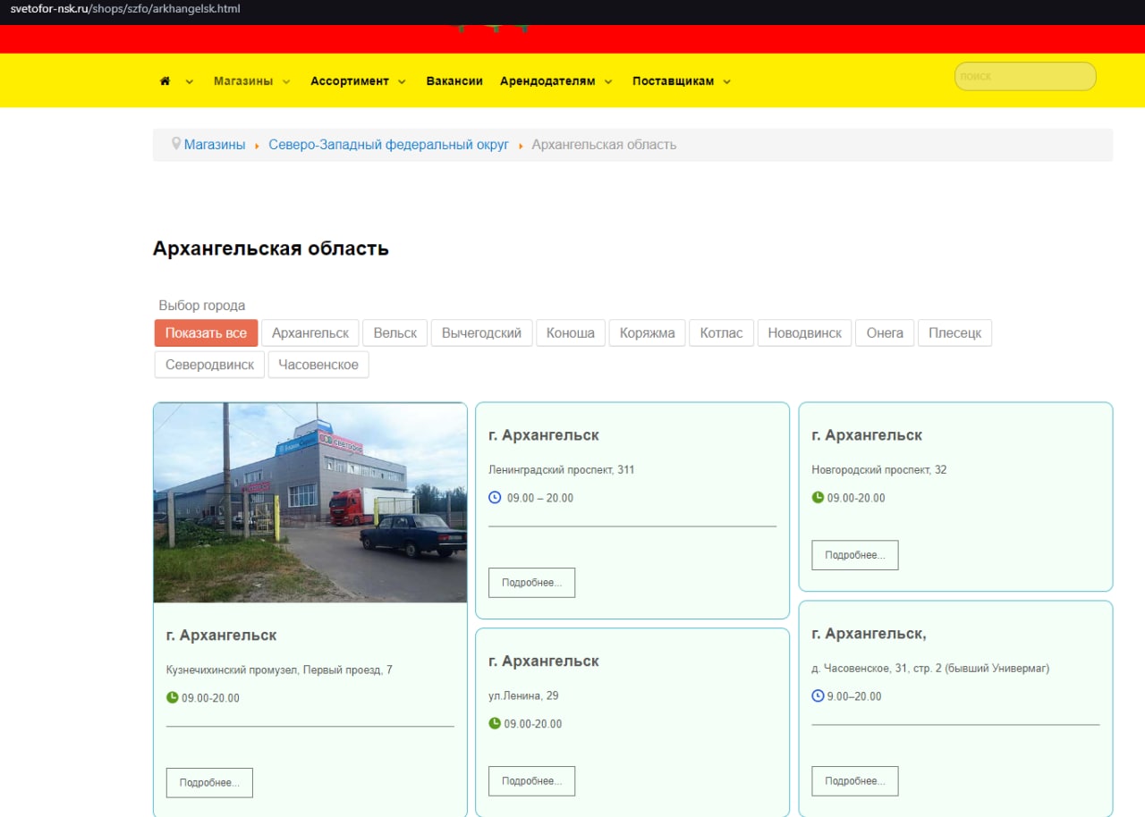
Task: Select the Показать все filter
Action: (x=206, y=333)
